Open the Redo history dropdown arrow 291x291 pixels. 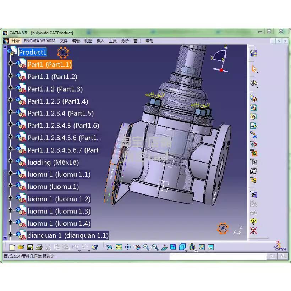[89, 251]
